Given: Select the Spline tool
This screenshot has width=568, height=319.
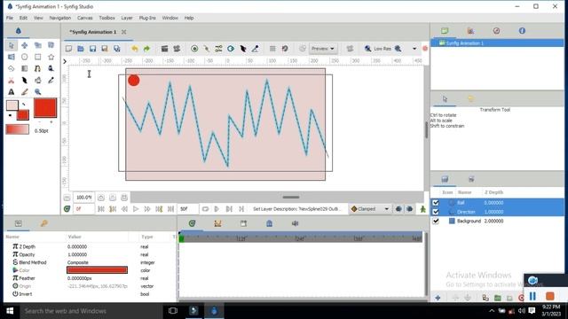Looking at the screenshot, I should 37,68.
